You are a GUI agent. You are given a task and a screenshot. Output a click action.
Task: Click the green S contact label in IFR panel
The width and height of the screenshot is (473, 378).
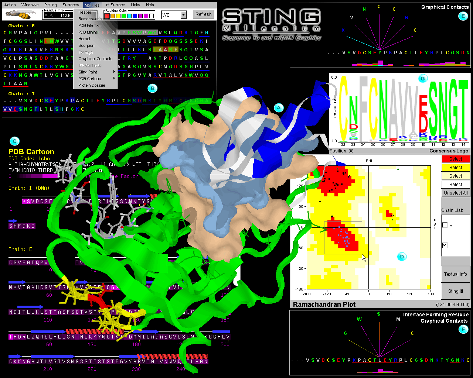pos(378,314)
